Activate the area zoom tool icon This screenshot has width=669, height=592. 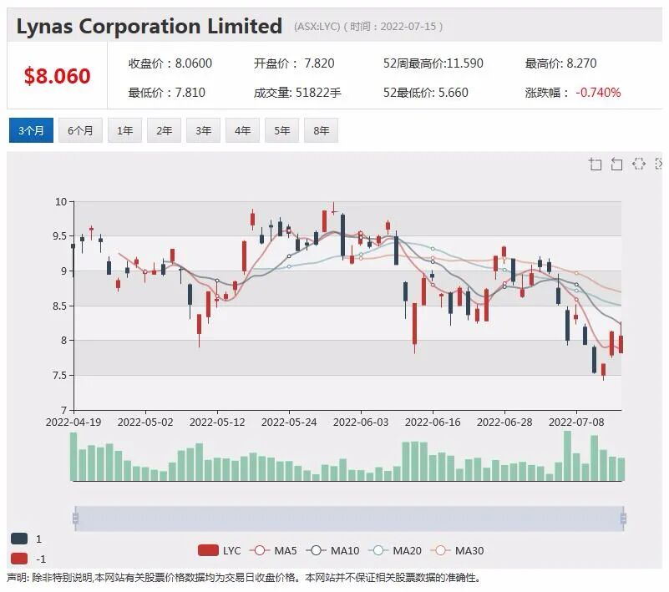tap(596, 164)
